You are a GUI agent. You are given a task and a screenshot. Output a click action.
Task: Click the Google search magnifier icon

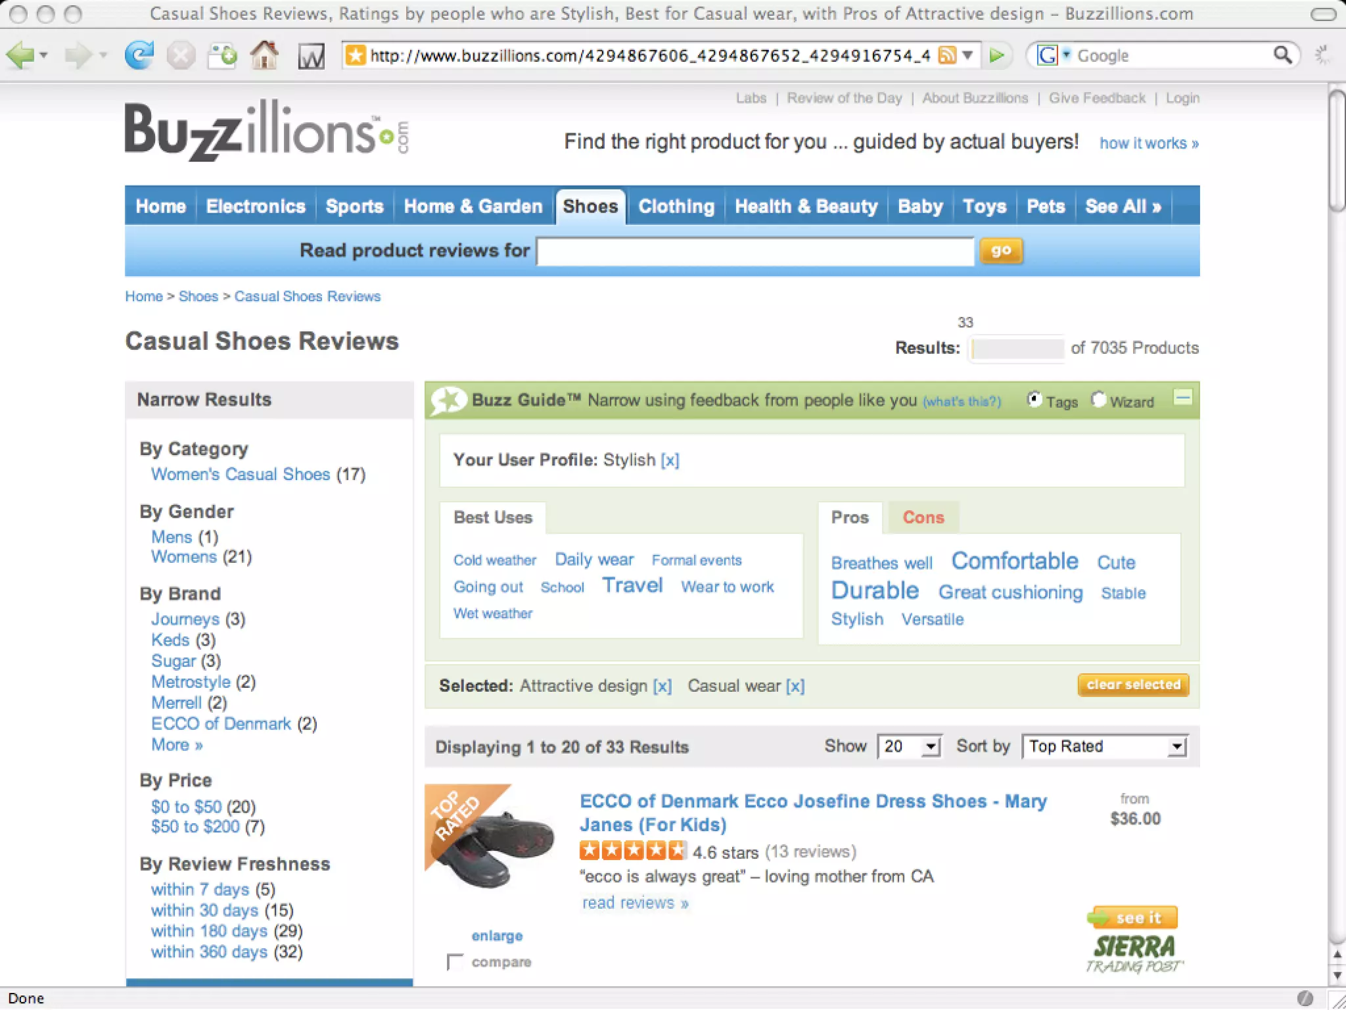pos(1282,55)
